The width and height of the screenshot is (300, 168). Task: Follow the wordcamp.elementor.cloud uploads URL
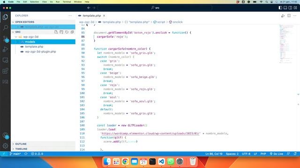tap(150, 133)
